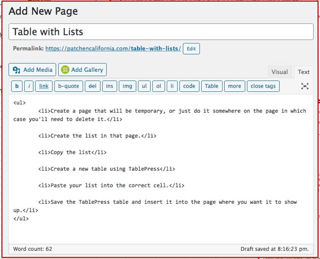Screen dimensions: 320x259
Task: Click the page title field 'Table with Lists'
Action: tap(161, 32)
